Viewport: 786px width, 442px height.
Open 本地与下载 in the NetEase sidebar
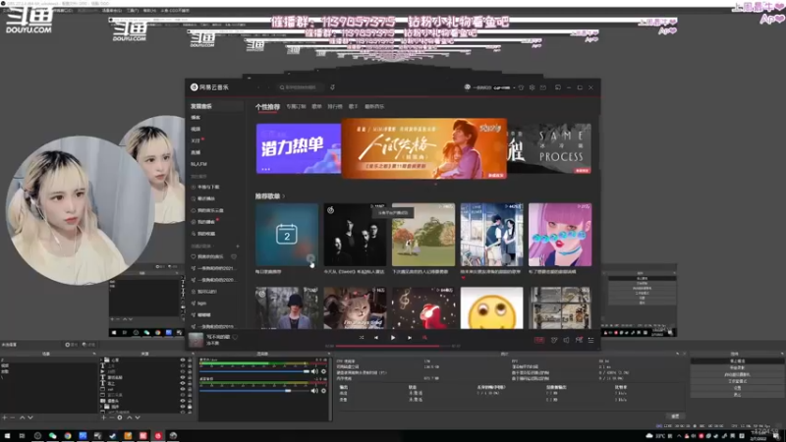208,187
